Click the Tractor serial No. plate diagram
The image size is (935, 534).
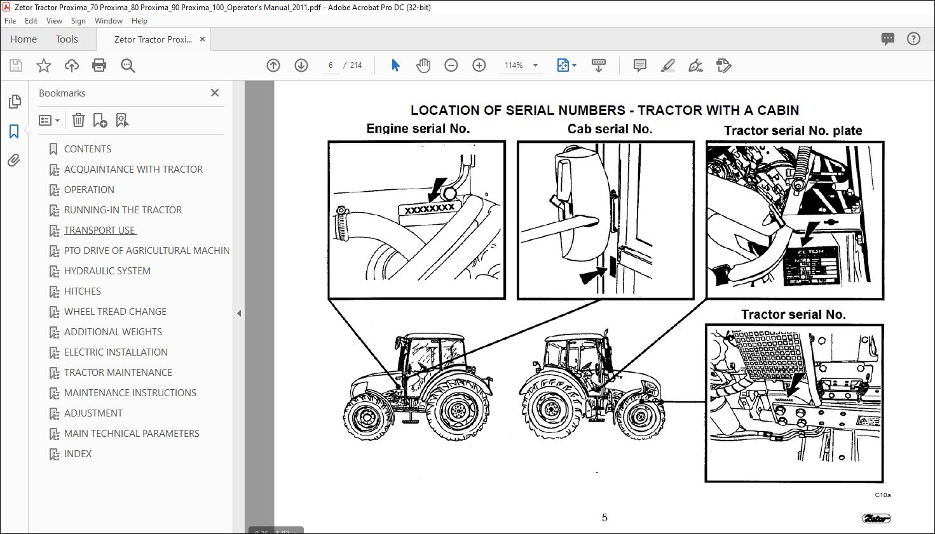795,220
